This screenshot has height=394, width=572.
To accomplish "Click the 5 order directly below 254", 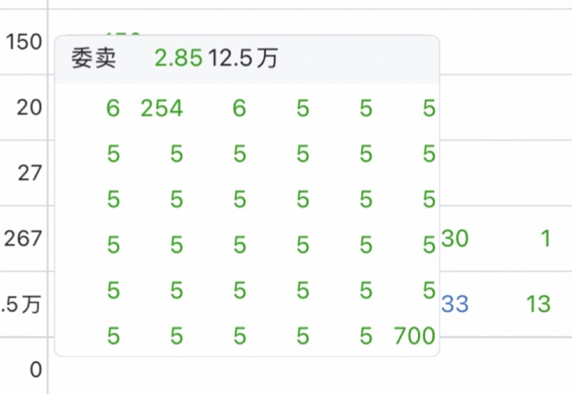I will (177, 154).
